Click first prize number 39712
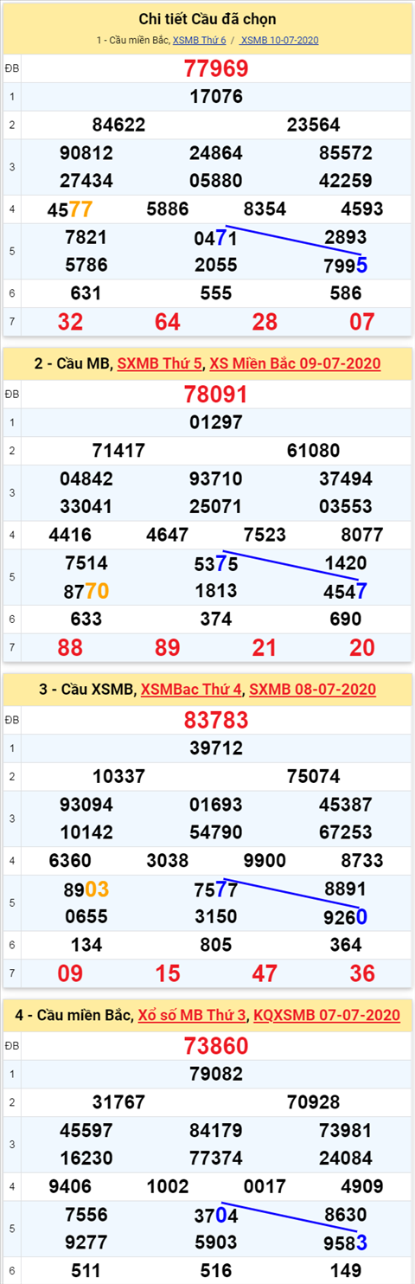This screenshot has width=415, height=1284. [216, 747]
